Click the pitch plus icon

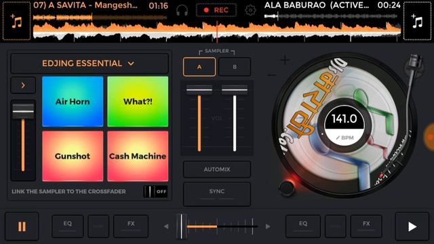[x=285, y=60]
